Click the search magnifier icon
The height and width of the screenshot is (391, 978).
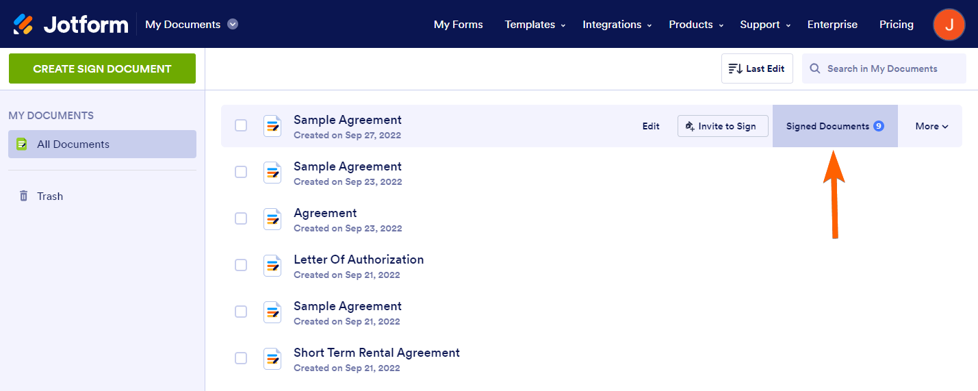click(815, 68)
